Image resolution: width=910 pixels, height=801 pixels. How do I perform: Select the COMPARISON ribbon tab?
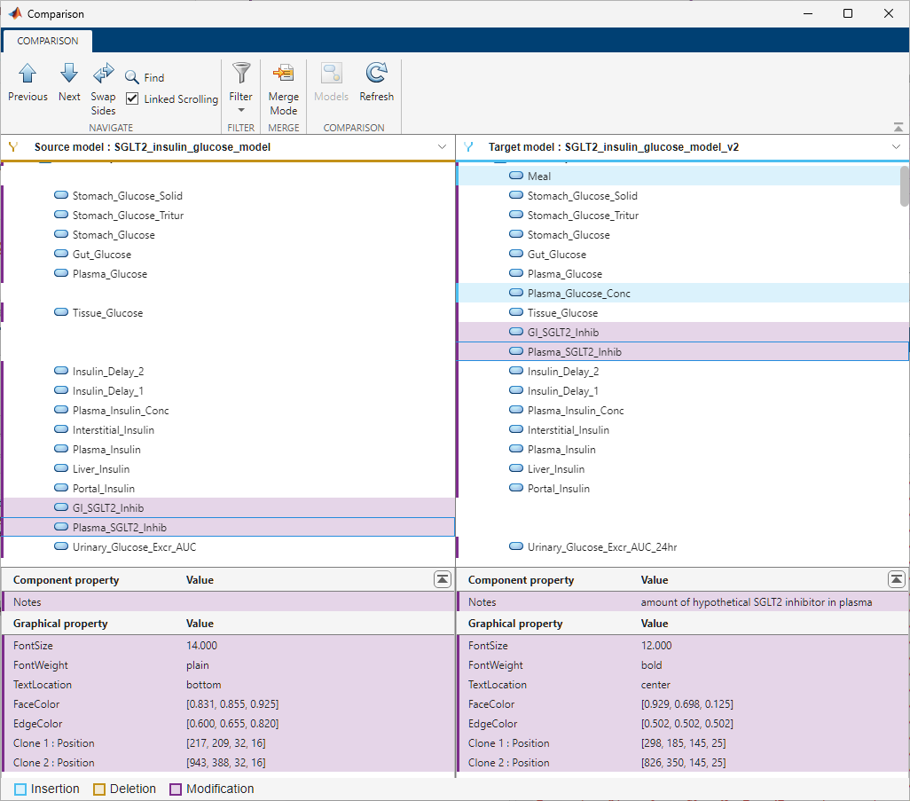pyautogui.click(x=48, y=41)
